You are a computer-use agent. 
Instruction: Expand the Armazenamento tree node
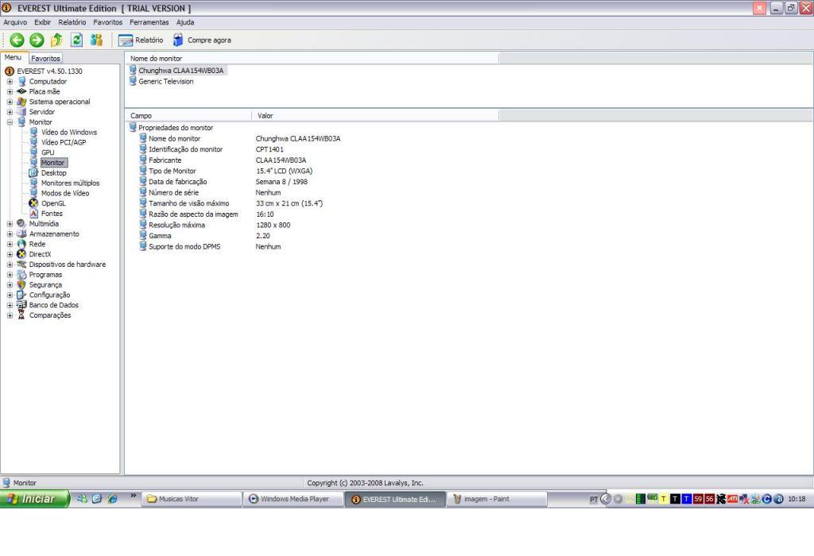pyautogui.click(x=10, y=234)
